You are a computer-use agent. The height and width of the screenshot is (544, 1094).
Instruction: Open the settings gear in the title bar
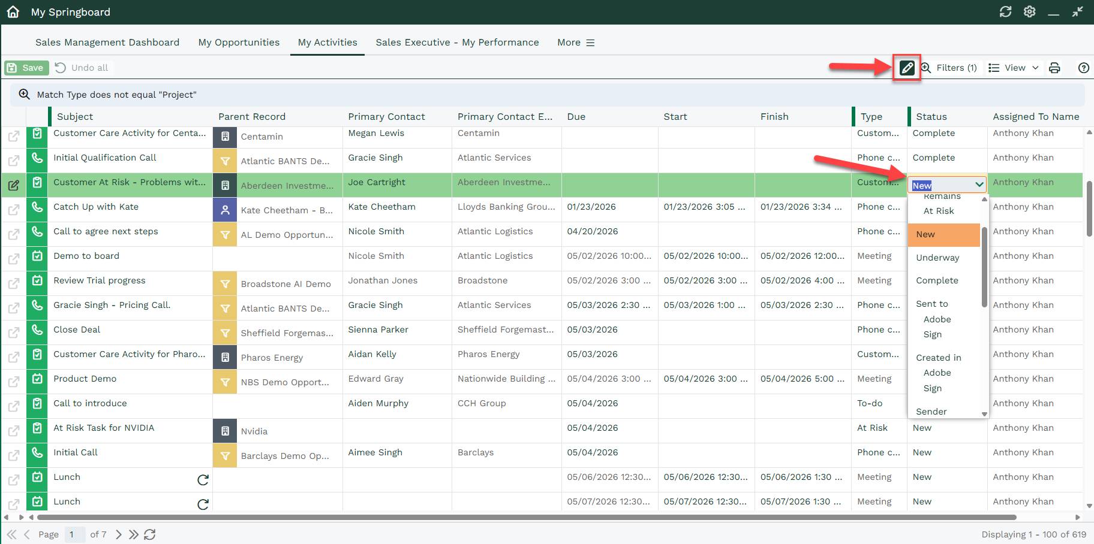point(1030,12)
